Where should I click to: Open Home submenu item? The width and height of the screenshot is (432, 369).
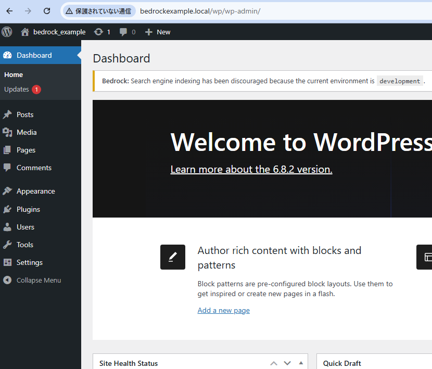pos(14,74)
